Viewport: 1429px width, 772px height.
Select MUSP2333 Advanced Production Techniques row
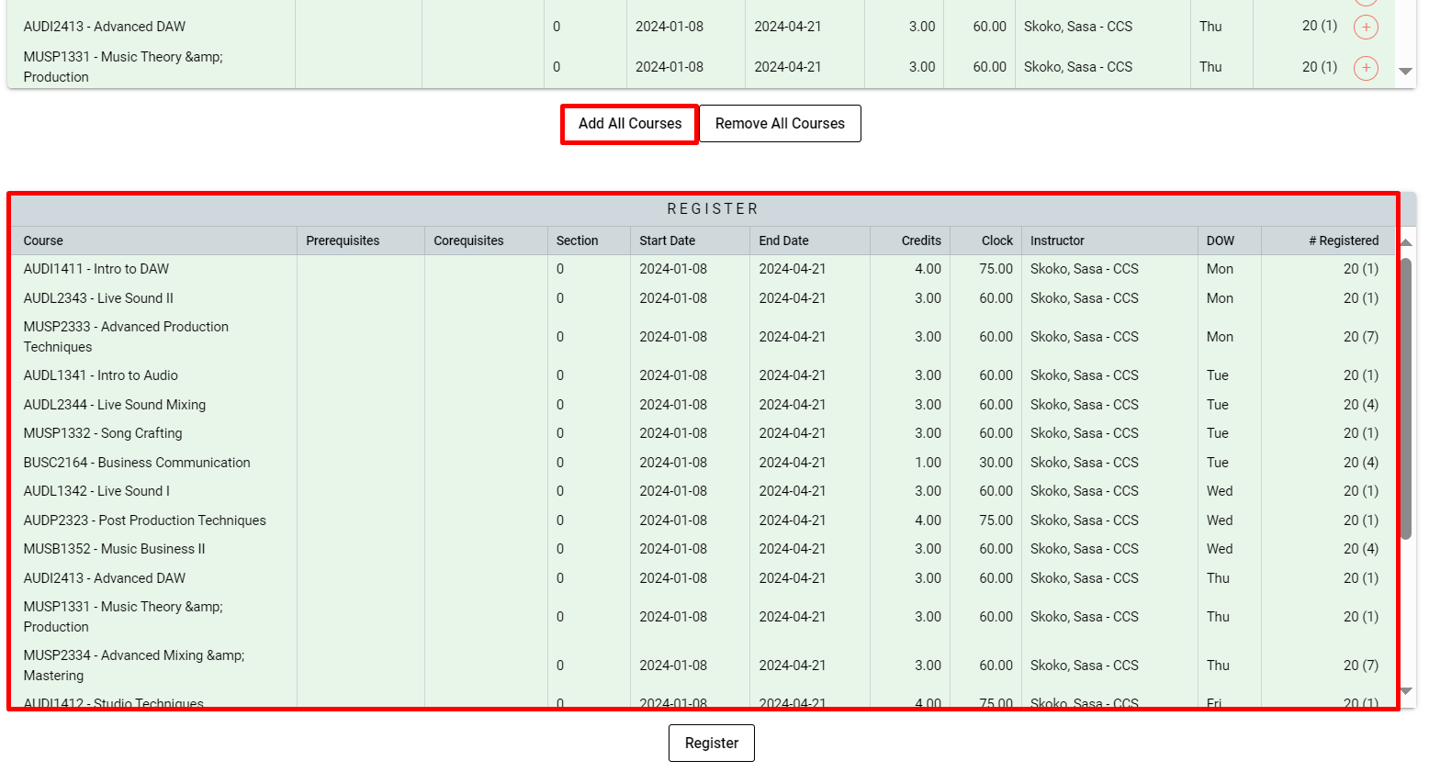click(x=126, y=336)
